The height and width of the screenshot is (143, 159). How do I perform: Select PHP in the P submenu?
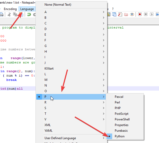[x=125, y=108]
